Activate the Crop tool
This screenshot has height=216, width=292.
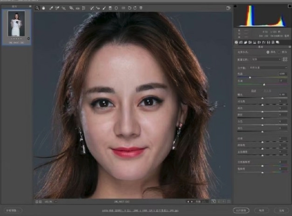click(x=71, y=8)
